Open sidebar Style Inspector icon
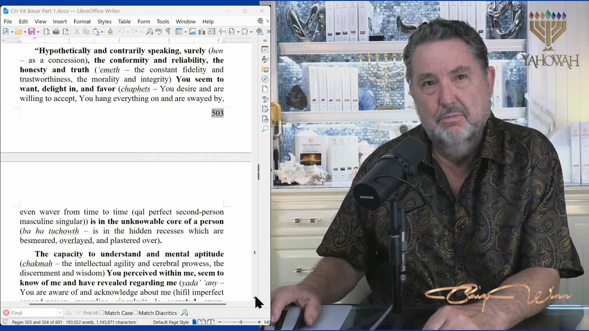Screen dimensions: 589x331 point(265,99)
